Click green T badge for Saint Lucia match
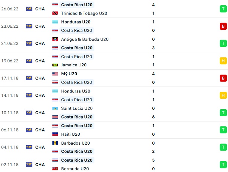 coord(223,113)
